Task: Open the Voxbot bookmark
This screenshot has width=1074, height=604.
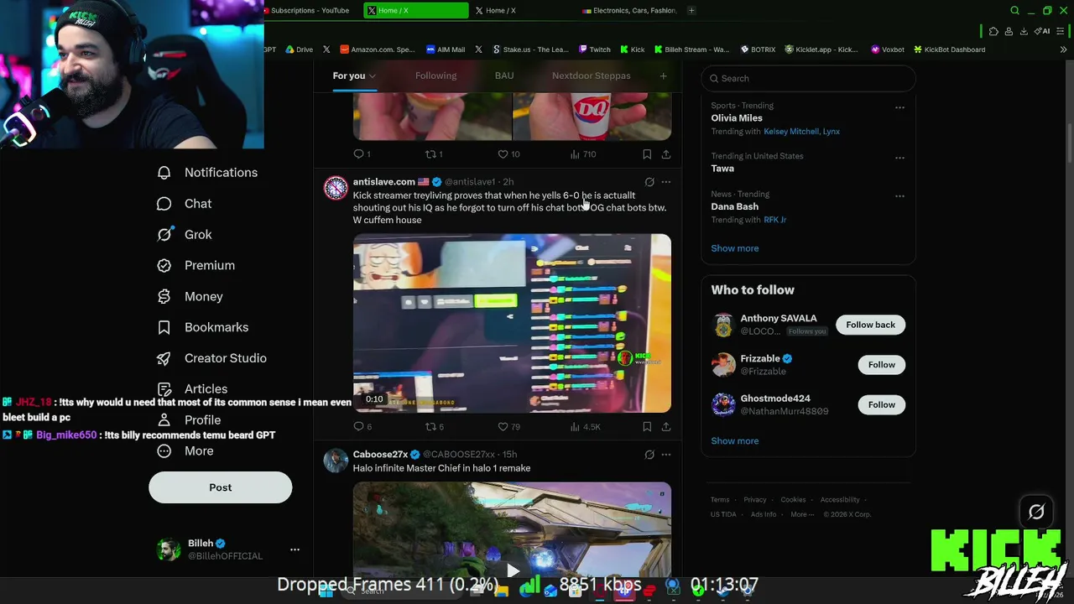Action: [887, 49]
